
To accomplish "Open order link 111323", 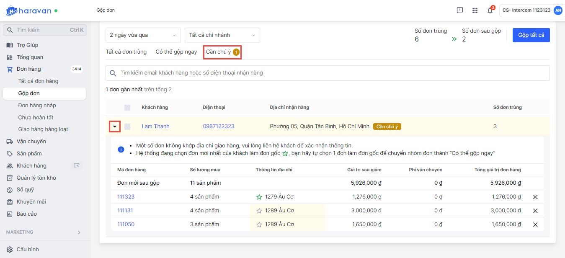I will 126,197.
